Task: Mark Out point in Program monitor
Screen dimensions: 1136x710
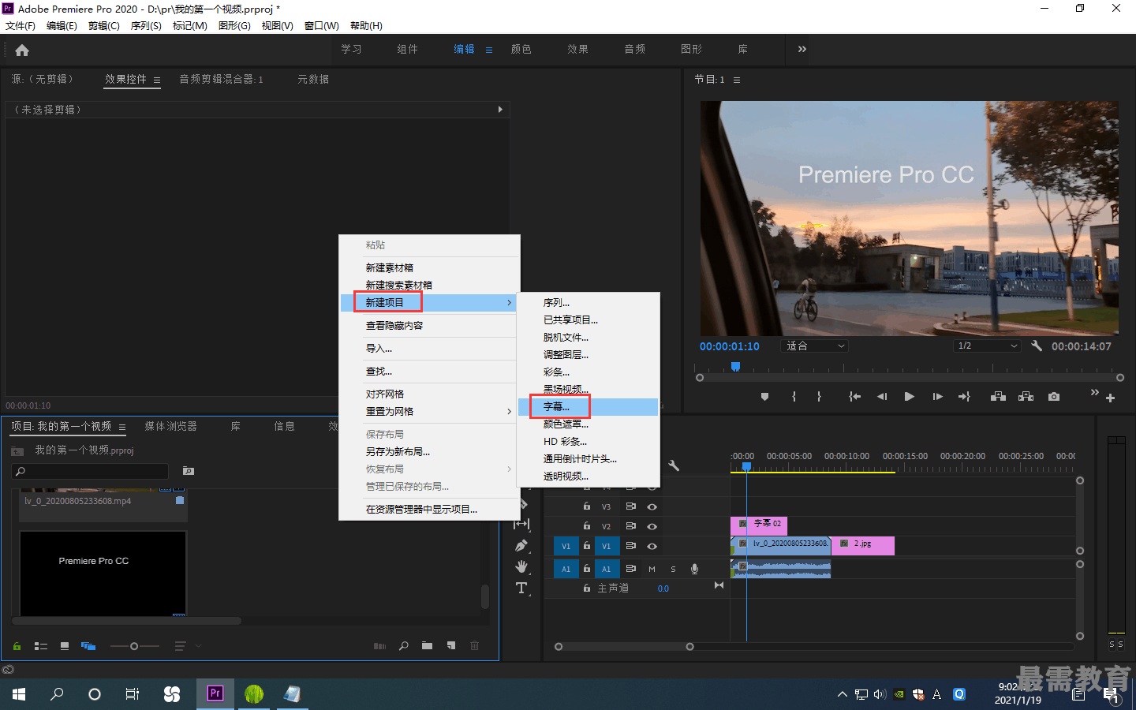Action: coord(819,397)
